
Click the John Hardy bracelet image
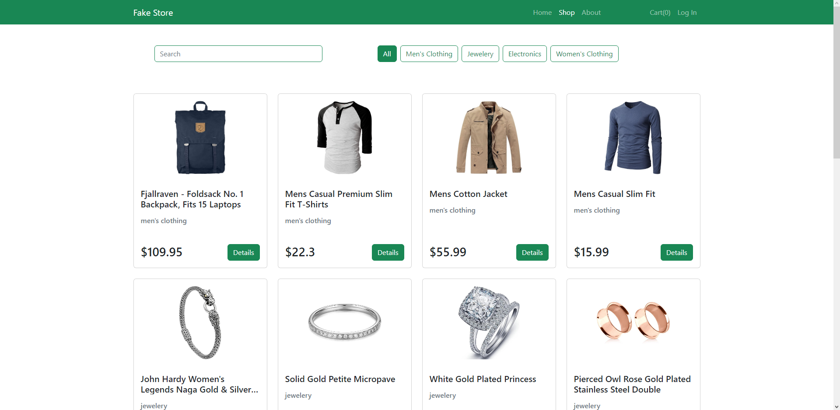[200, 322]
